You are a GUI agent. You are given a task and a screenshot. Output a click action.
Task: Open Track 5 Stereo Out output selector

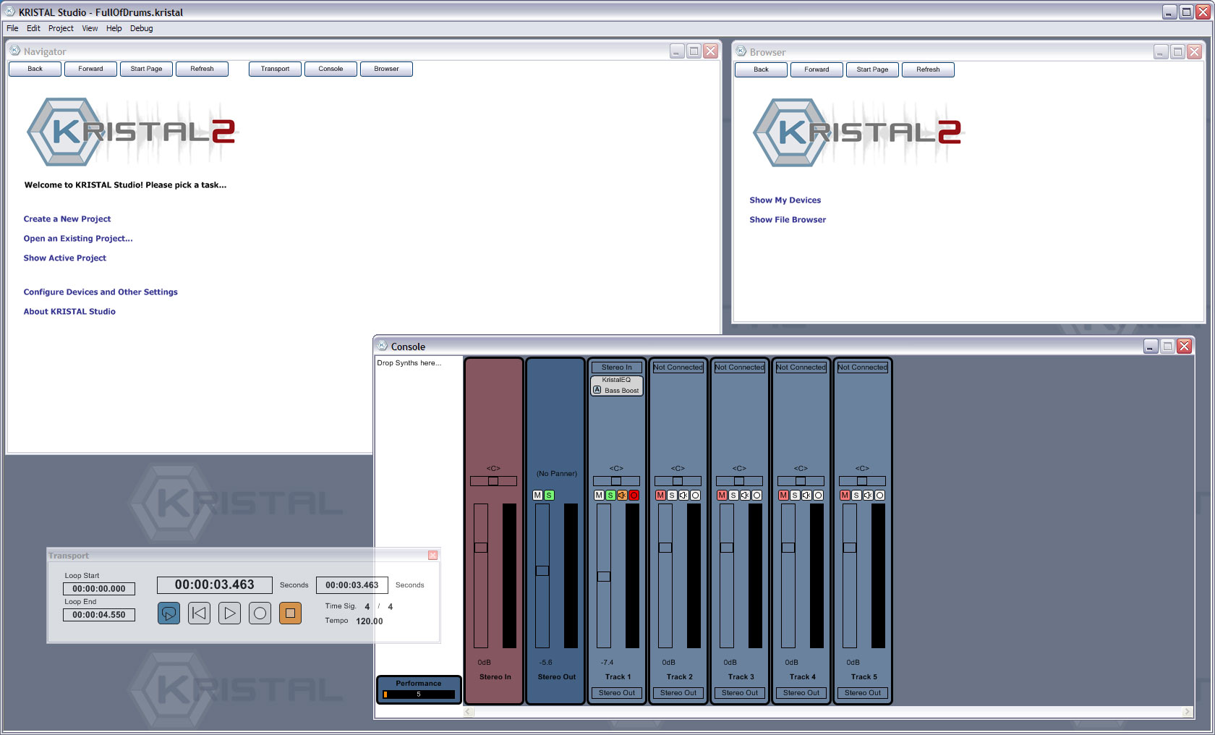pos(863,693)
